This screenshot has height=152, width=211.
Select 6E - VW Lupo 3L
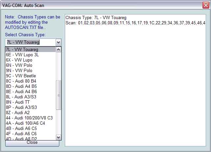coord(31,55)
